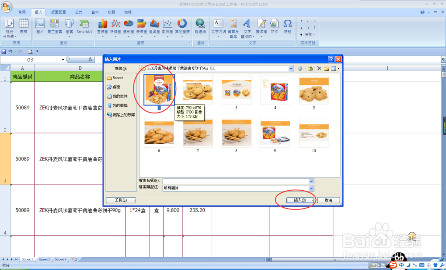This screenshot has width=446, height=270.
Task: Click the SmartArt icon
Action: tap(84, 24)
